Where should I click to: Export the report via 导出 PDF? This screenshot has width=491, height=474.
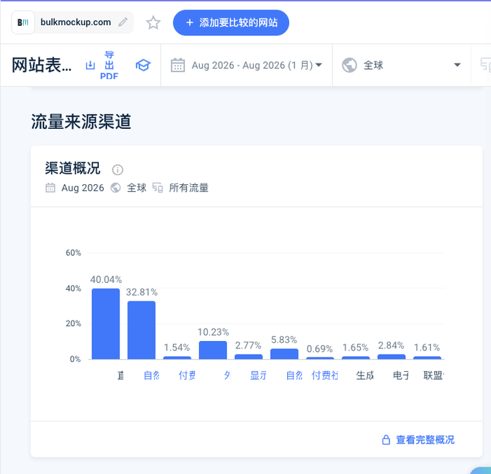pos(109,65)
